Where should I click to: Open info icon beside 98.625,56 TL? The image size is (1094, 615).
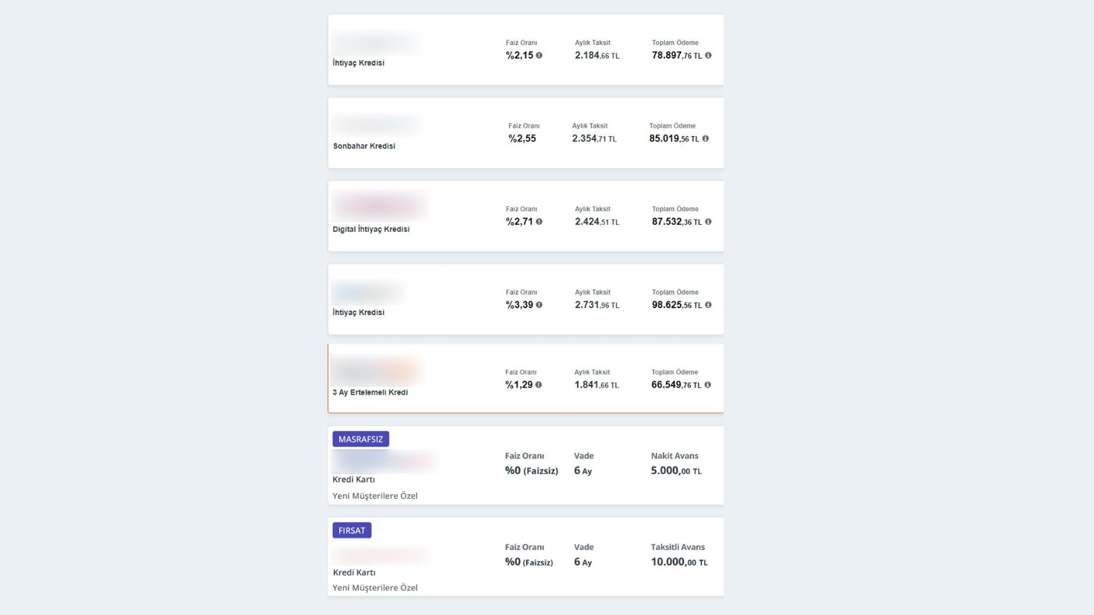click(x=708, y=305)
